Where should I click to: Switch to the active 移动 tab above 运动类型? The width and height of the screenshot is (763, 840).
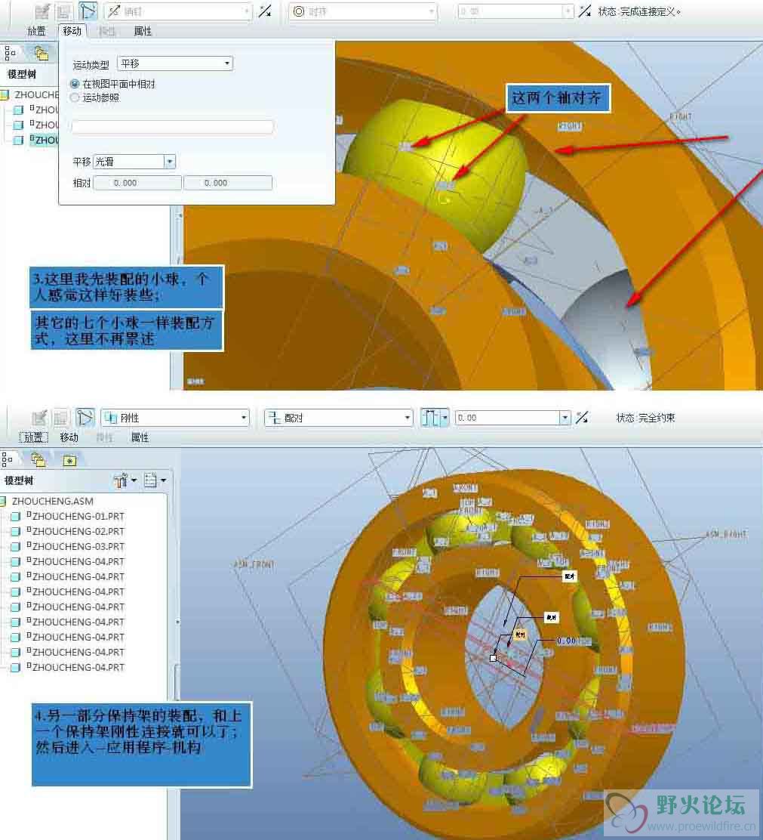[x=72, y=31]
